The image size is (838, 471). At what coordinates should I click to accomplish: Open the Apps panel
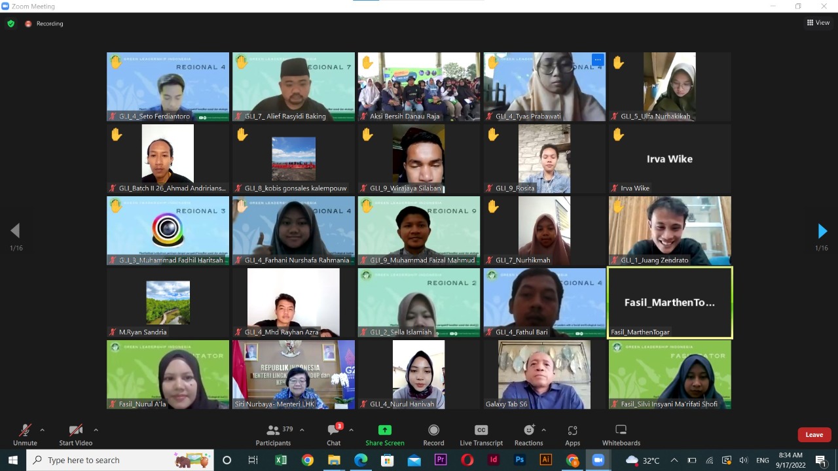tap(572, 434)
